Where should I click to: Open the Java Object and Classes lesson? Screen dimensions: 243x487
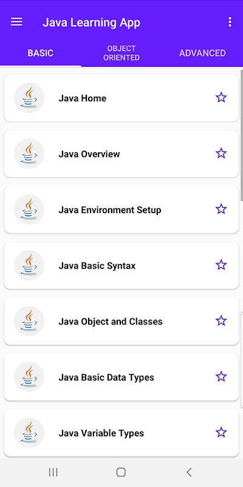pos(121,321)
